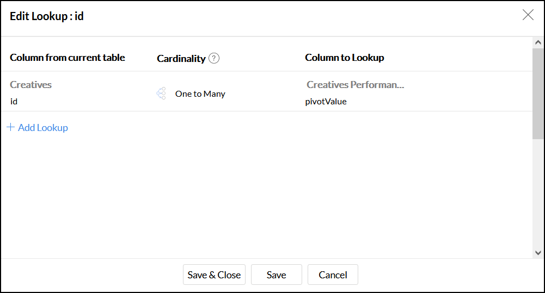
Task: Click the Edit Lookup : id title
Action: (x=47, y=16)
